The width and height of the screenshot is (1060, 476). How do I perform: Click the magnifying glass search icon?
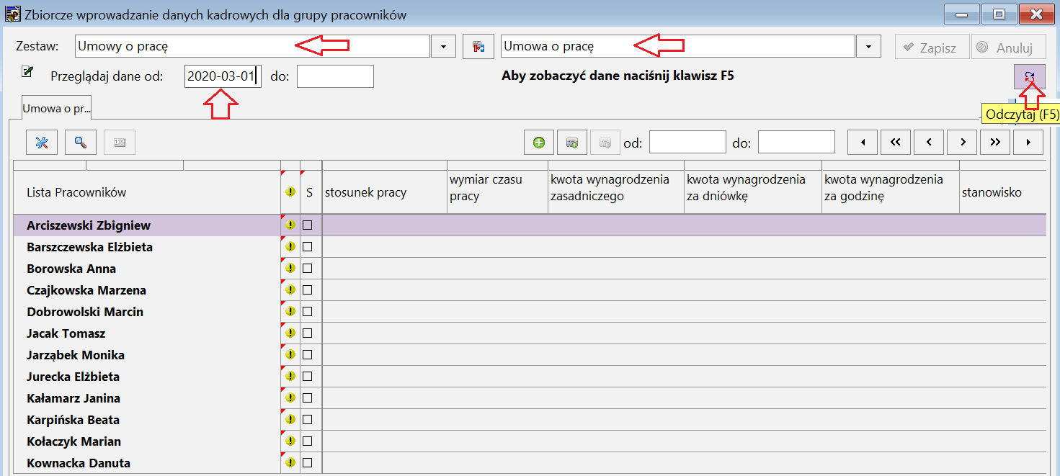(81, 143)
